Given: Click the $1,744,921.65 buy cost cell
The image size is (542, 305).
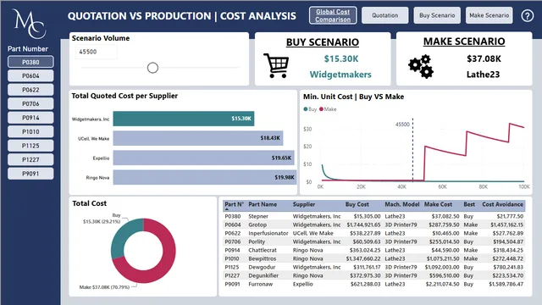Looking at the screenshot, I should (x=363, y=225).
